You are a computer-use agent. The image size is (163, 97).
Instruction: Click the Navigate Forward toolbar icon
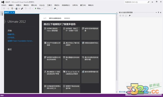click(8, 8)
